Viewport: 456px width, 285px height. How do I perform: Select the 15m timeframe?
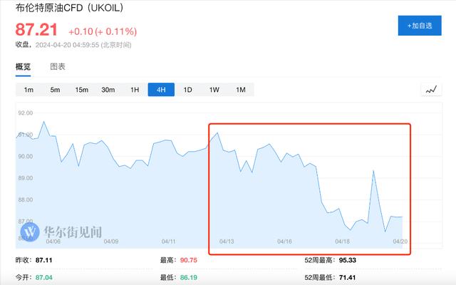pos(82,90)
